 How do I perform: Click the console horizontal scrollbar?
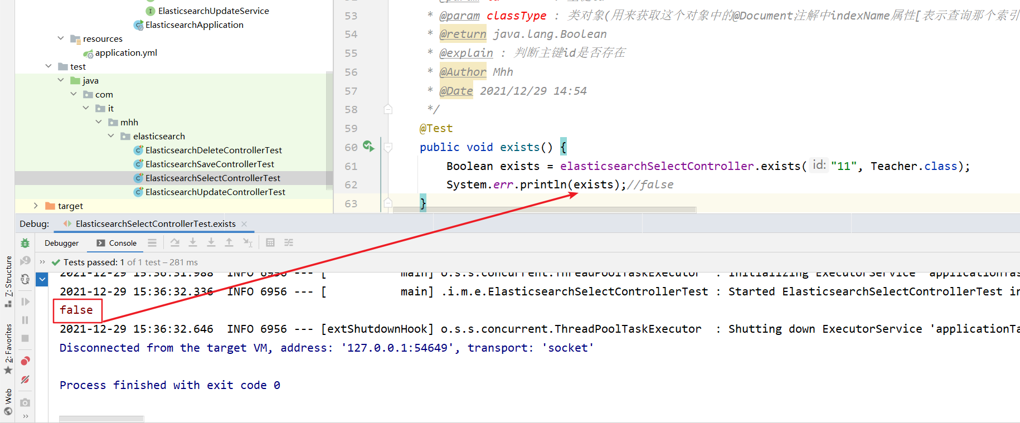pyautogui.click(x=101, y=419)
